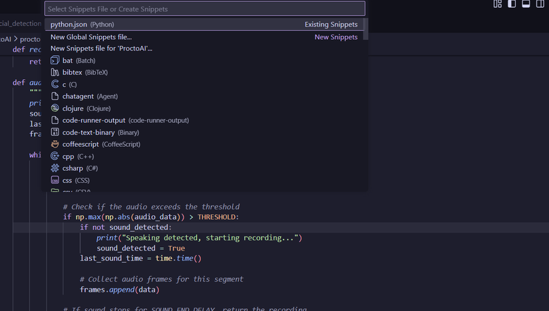Pick the chatagent (Agent) entry
This screenshot has height=311, width=549.
205,96
